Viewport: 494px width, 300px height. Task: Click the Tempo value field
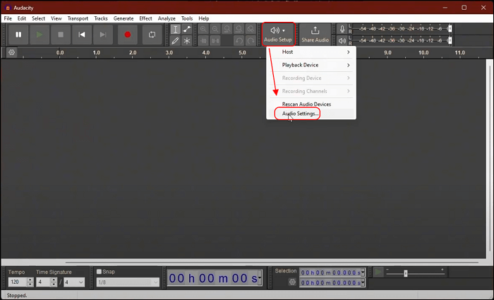pyautogui.click(x=16, y=282)
